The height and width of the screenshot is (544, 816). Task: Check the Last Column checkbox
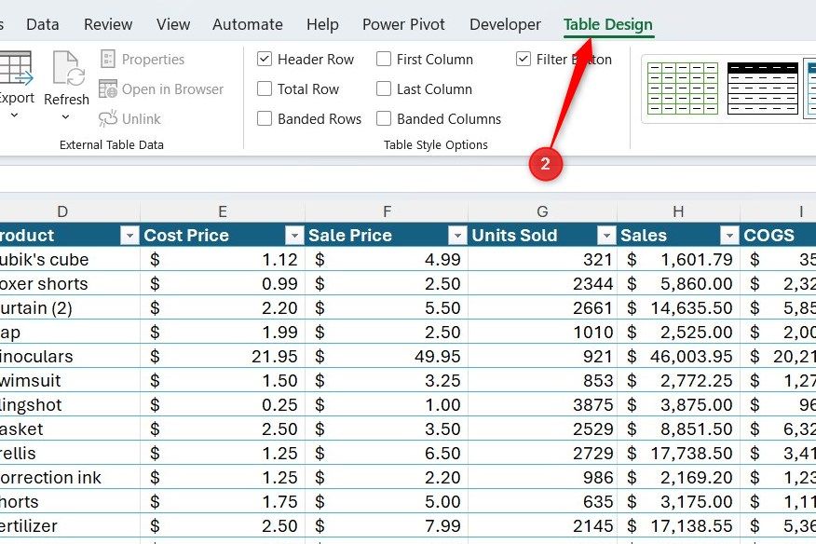384,88
